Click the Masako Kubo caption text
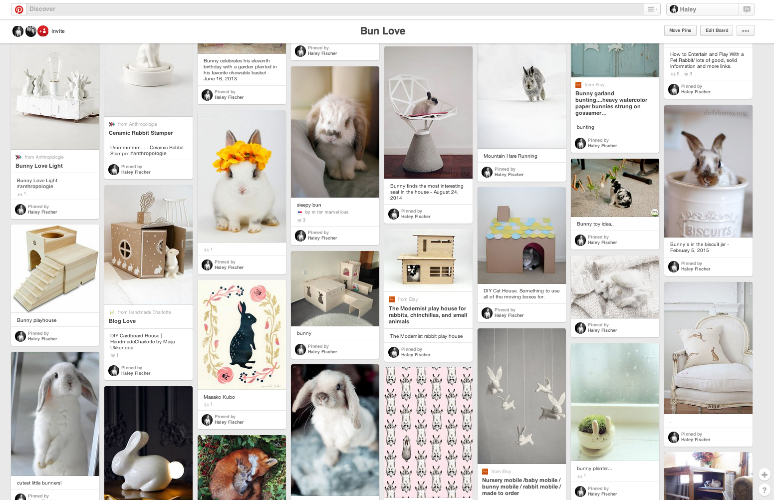 pos(219,397)
